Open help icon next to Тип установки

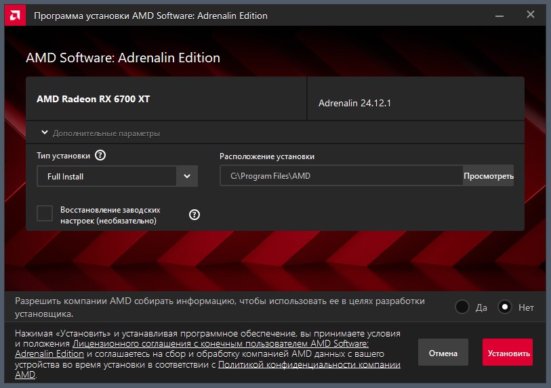[x=100, y=155]
